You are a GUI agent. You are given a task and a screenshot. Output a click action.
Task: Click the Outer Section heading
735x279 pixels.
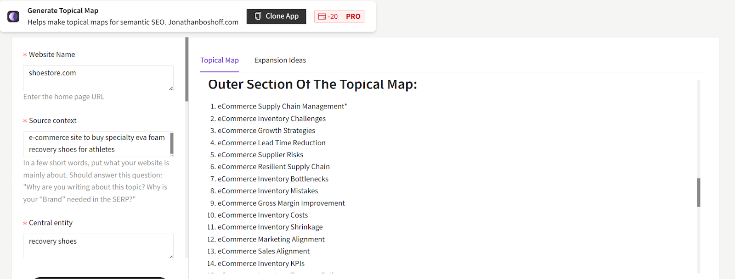pyautogui.click(x=312, y=84)
